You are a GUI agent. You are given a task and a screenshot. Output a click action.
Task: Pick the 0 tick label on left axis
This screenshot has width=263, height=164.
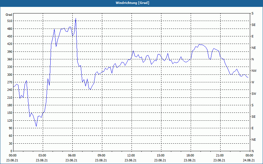pyautogui.click(x=12, y=151)
